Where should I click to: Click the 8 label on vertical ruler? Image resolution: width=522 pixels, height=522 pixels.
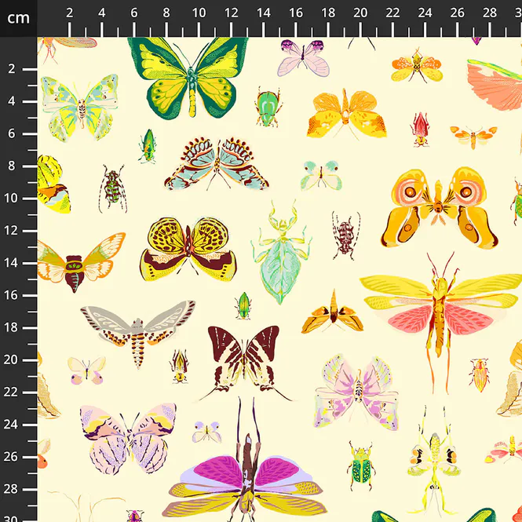tap(12, 166)
